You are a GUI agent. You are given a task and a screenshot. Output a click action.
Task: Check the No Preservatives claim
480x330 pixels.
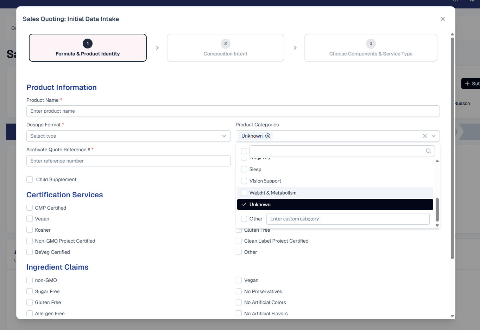click(x=239, y=291)
